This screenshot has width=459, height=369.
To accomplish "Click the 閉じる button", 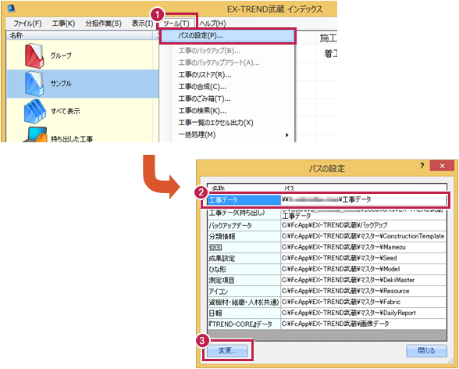I will coord(426,350).
